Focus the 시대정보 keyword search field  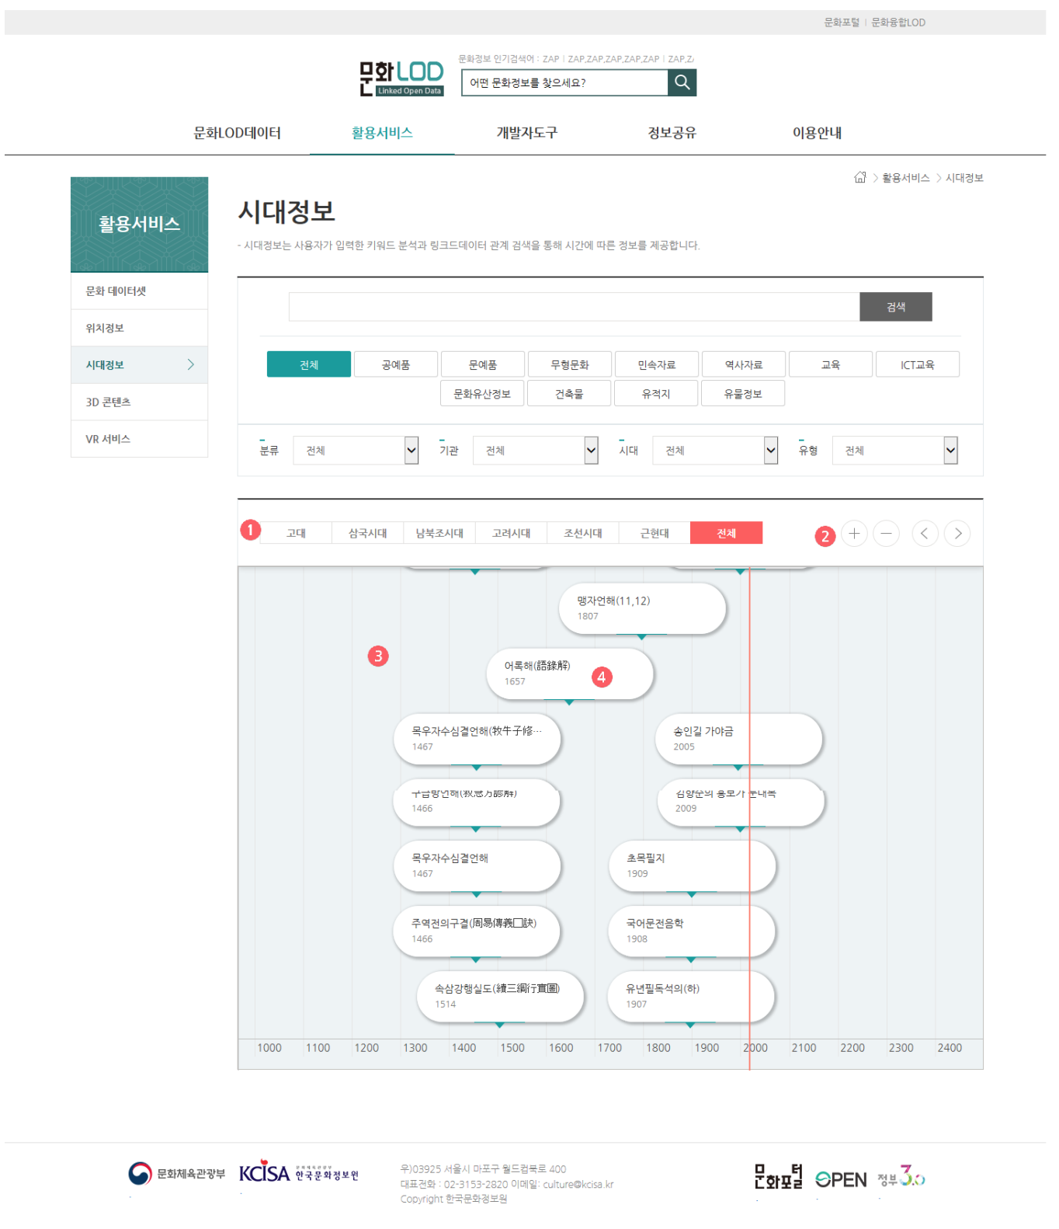(x=574, y=307)
